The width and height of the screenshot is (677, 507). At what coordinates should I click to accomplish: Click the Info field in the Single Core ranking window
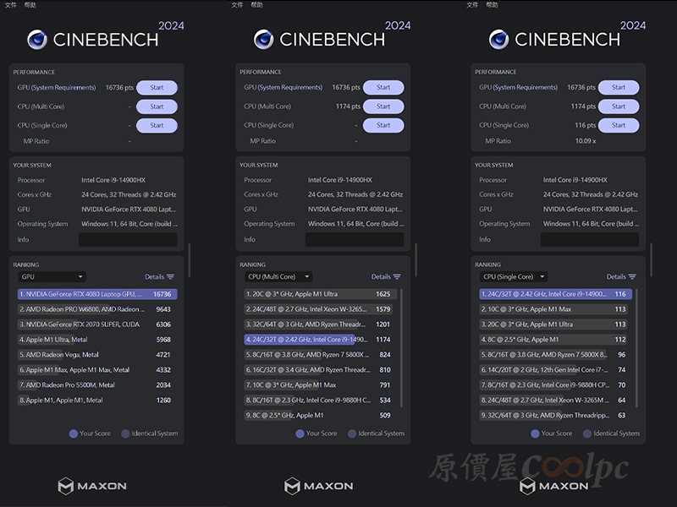(x=590, y=240)
